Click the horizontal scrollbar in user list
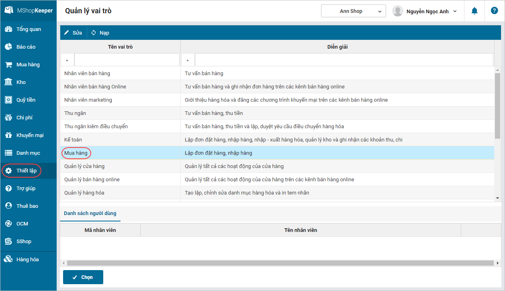Screen dimensions: 505x291 (280, 263)
